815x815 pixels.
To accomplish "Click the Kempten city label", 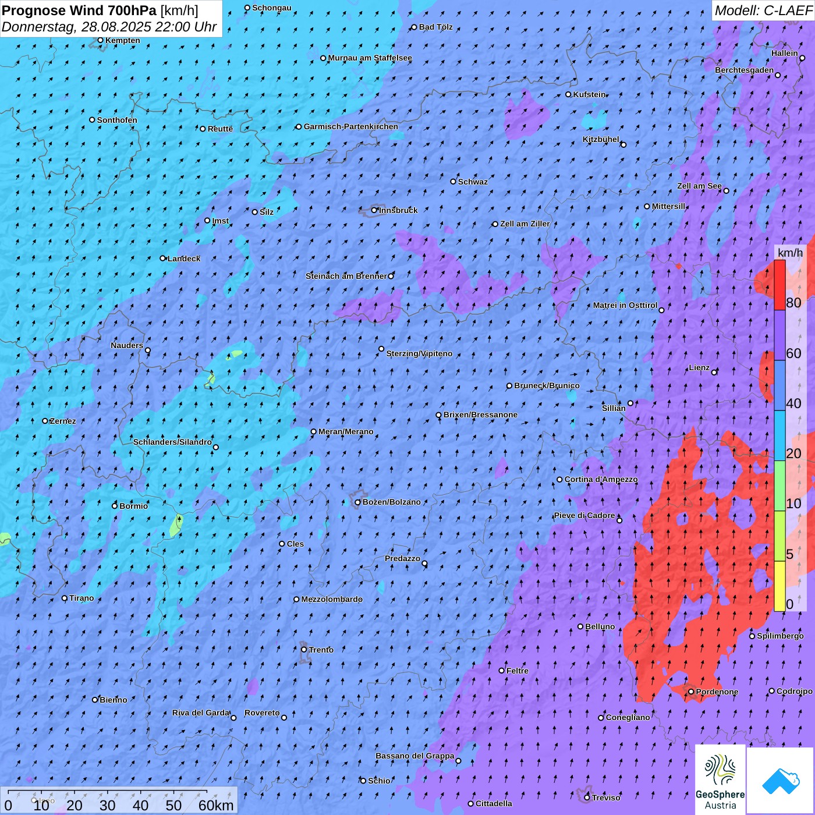I will [123, 40].
